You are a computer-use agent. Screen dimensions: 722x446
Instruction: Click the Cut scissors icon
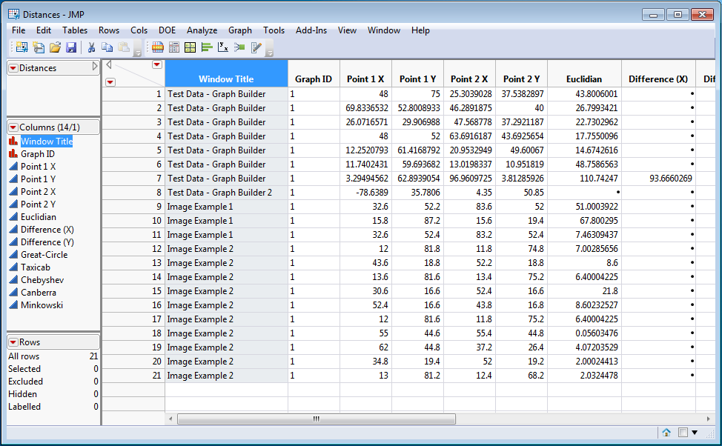click(91, 47)
